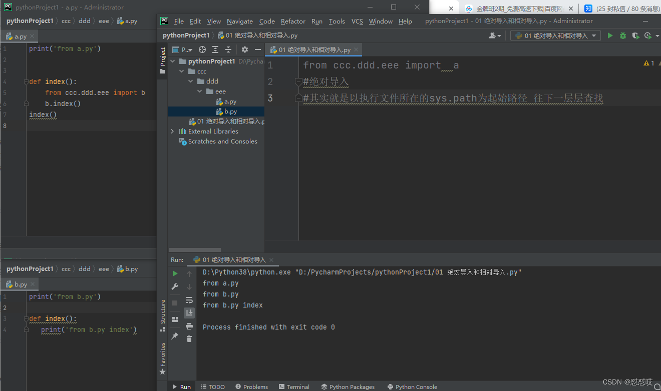The image size is (661, 391).
Task: Open the Navigate menu
Action: [240, 21]
